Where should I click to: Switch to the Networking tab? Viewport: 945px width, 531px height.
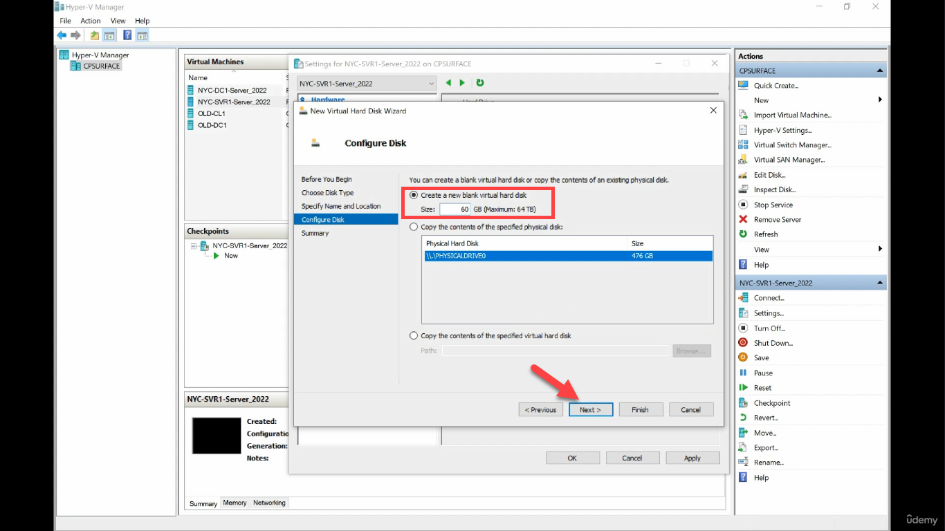click(269, 503)
